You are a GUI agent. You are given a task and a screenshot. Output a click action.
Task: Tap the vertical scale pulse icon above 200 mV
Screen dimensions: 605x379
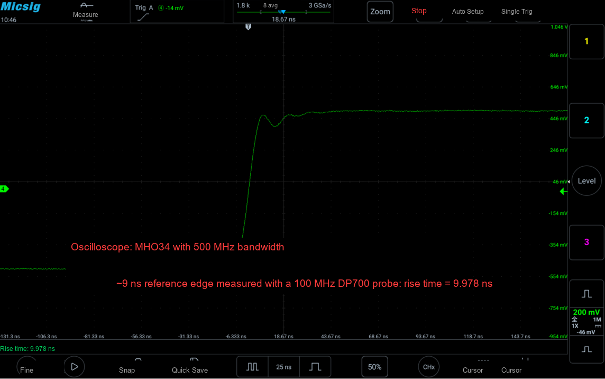[586, 294]
